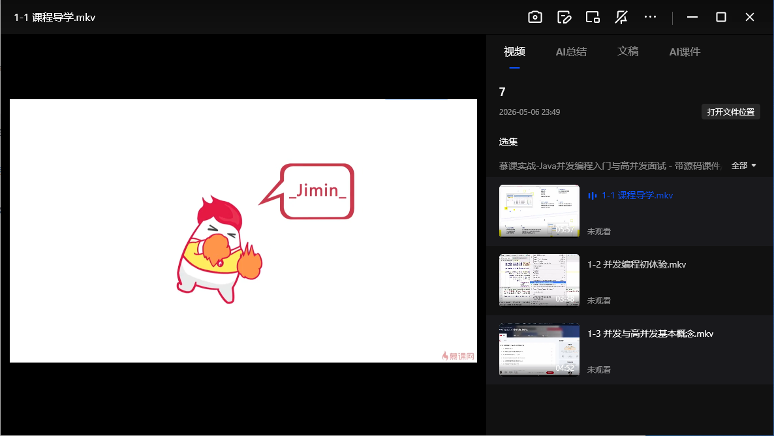774x436 pixels.
Task: Select the 1-1 课程导学.mkv thumbnail
Action: (x=539, y=211)
